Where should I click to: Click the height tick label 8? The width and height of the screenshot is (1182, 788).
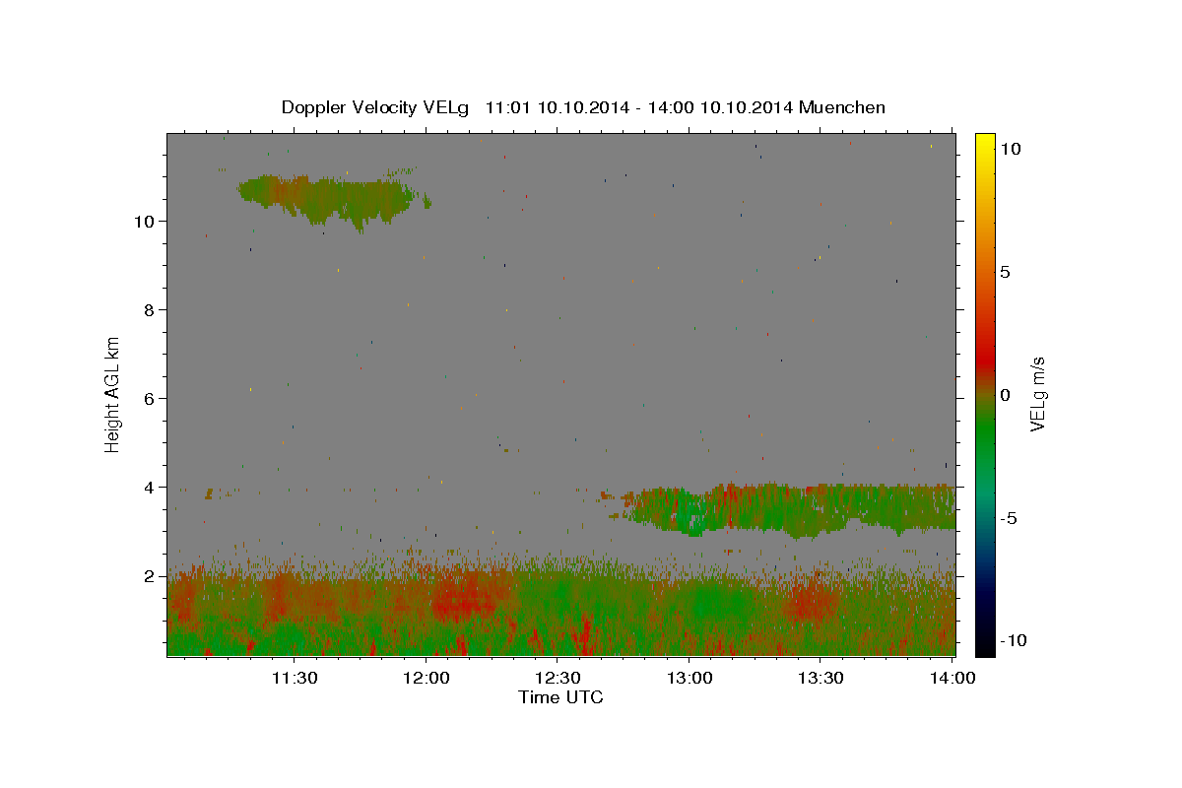point(150,309)
